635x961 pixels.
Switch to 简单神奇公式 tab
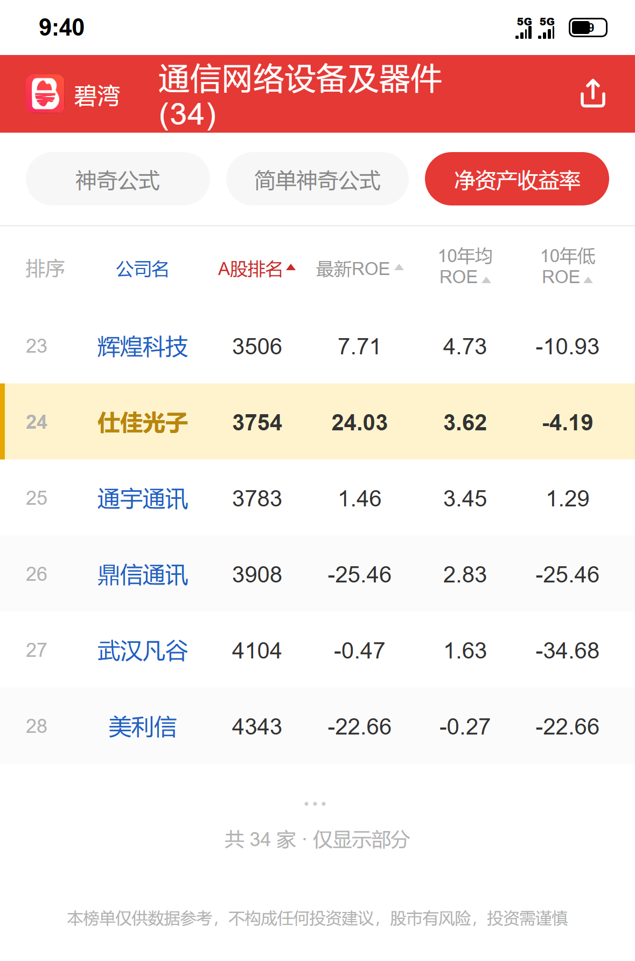(317, 179)
